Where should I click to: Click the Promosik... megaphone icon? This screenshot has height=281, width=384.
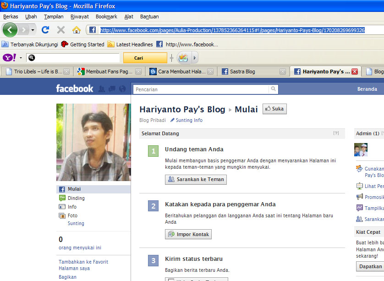click(360, 197)
